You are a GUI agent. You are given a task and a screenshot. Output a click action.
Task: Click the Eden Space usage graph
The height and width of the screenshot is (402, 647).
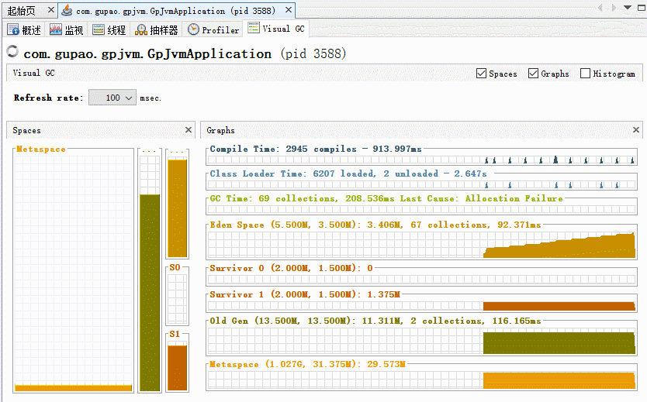click(421, 246)
